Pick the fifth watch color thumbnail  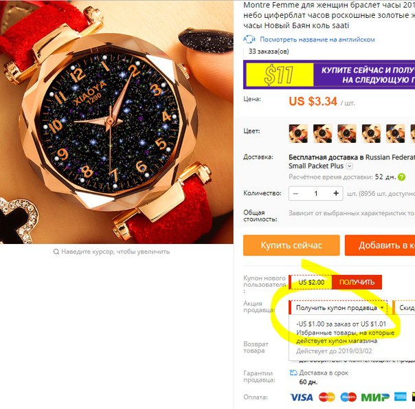coord(395,133)
